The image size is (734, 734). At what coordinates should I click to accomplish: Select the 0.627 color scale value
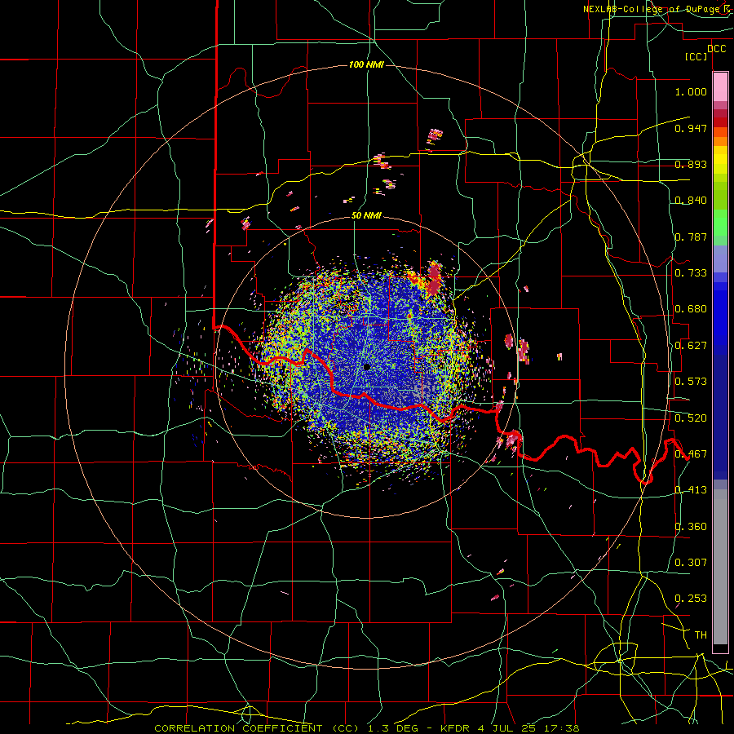691,345
